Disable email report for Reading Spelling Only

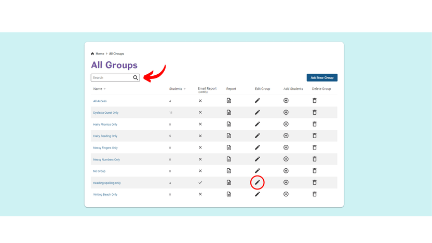tap(200, 183)
